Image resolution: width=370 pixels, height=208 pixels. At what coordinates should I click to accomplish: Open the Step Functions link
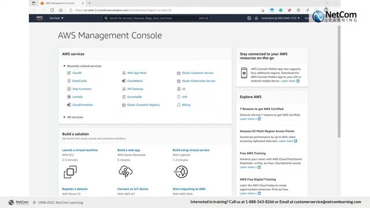[x=82, y=89]
